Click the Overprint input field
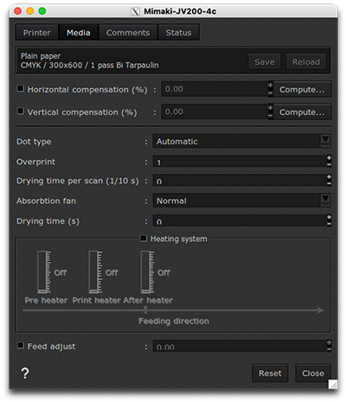Viewport: 346px width, 402px height. click(240, 162)
